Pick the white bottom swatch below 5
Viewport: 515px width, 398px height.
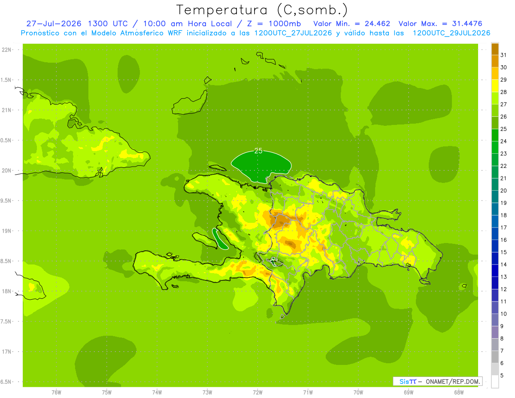[x=495, y=381]
